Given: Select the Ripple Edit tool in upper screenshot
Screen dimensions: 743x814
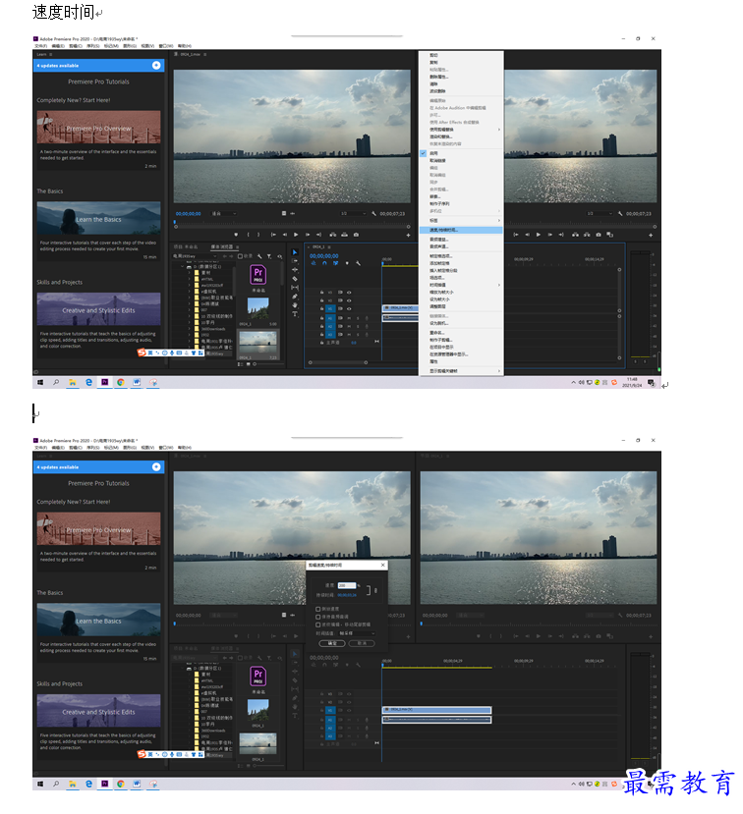Looking at the screenshot, I should (x=295, y=269).
